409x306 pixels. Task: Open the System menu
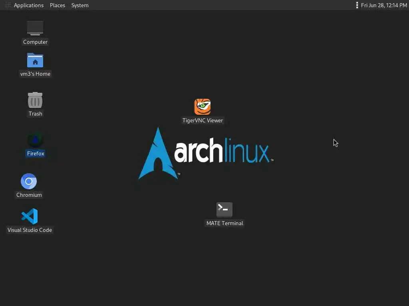(80, 5)
